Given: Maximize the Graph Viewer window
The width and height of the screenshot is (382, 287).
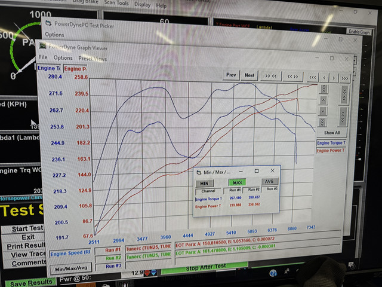Looking at the screenshot, I should pyautogui.click(x=332, y=59).
